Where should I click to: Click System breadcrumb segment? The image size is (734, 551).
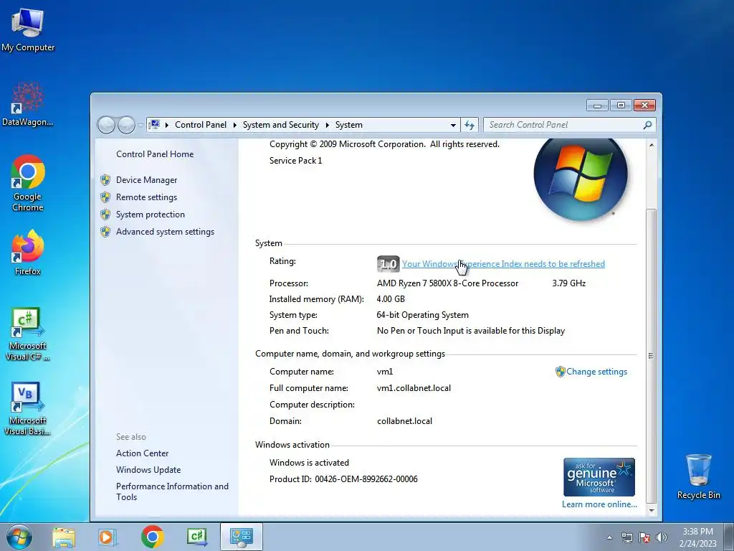tap(349, 125)
